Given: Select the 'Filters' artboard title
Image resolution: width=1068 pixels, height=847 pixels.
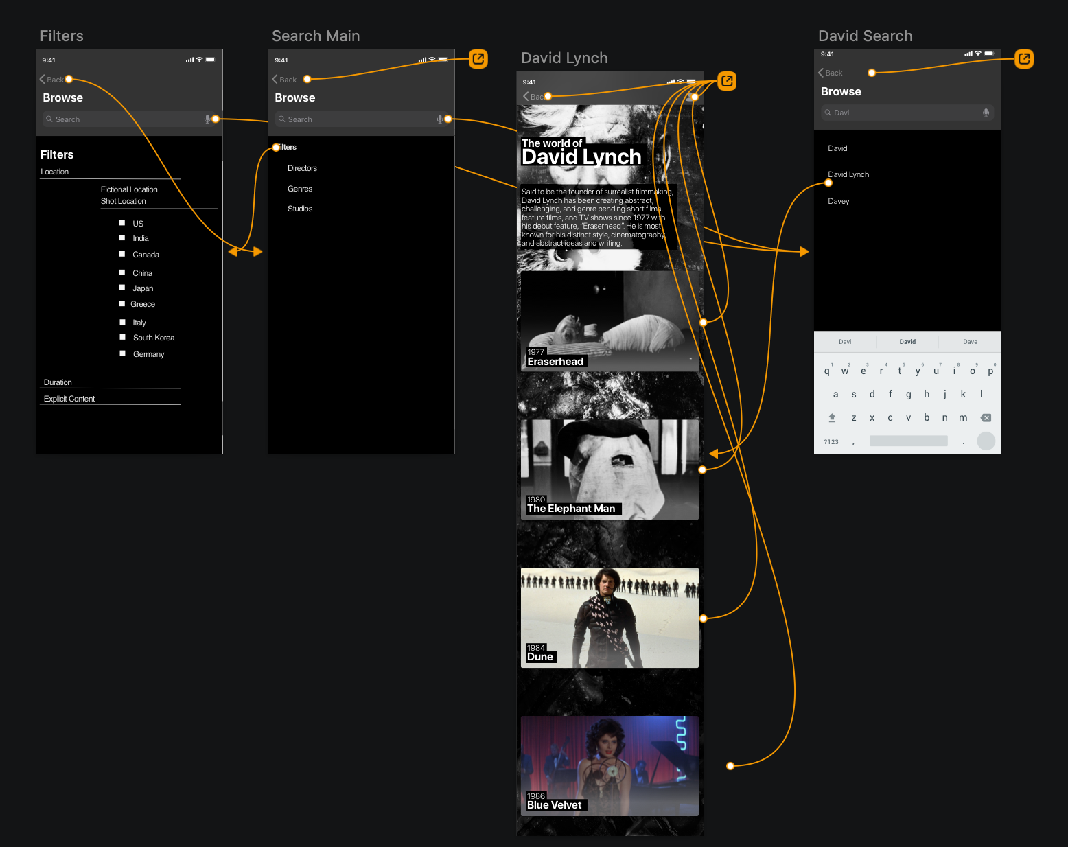Looking at the screenshot, I should click(62, 36).
